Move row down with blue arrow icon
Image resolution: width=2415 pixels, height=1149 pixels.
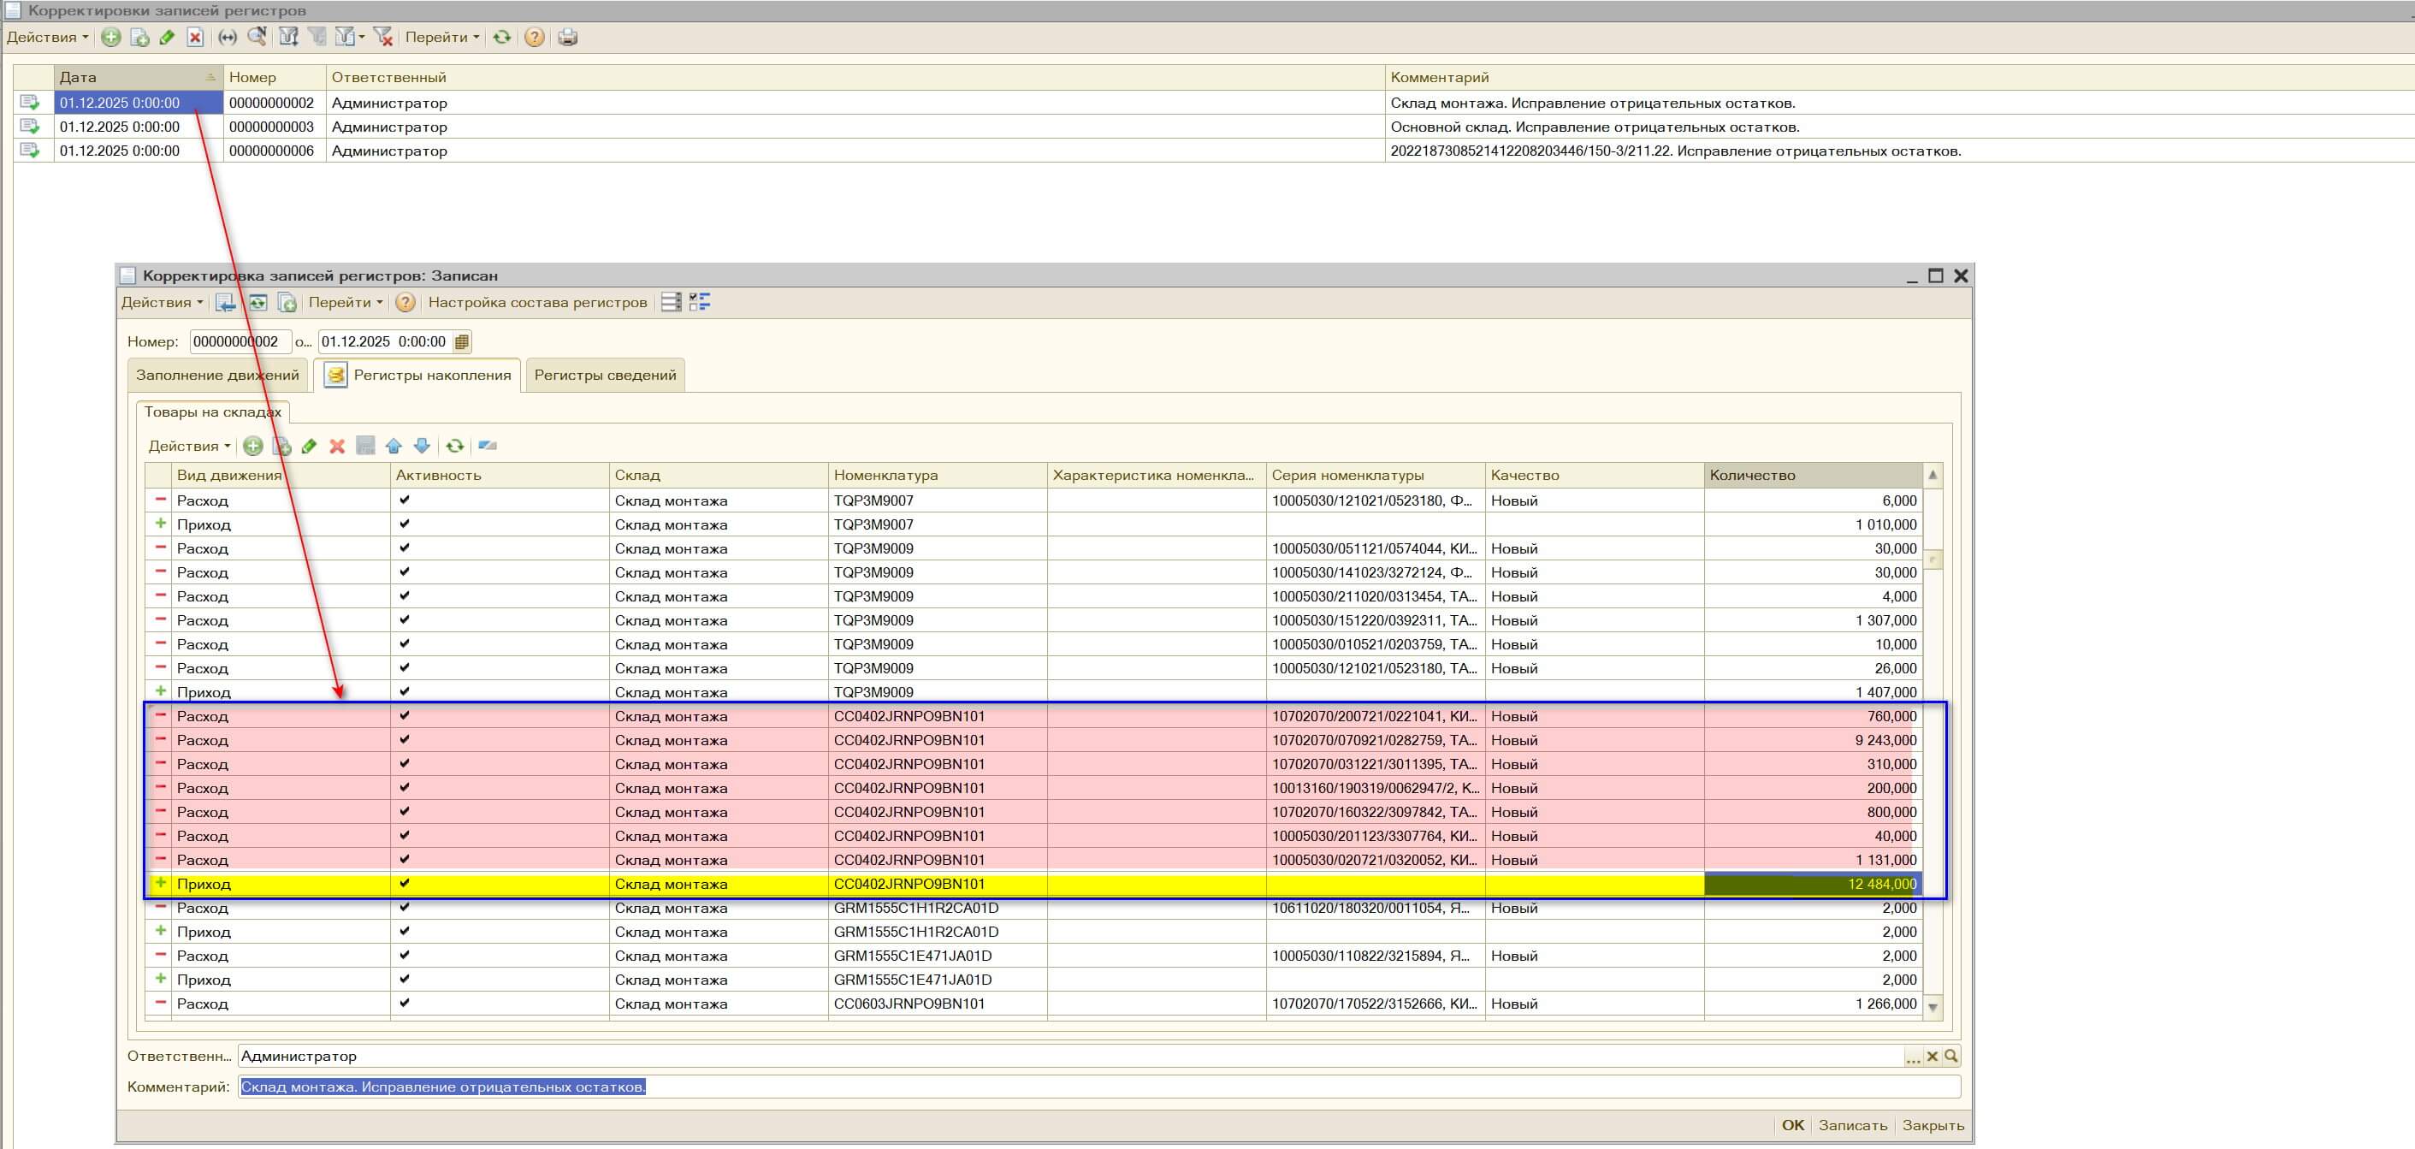click(x=422, y=447)
